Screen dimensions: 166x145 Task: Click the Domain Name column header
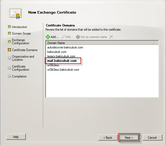(100, 43)
